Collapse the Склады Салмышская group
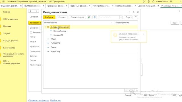Screen dimensions: 182x102 pyautogui.click(x=45, y=27)
